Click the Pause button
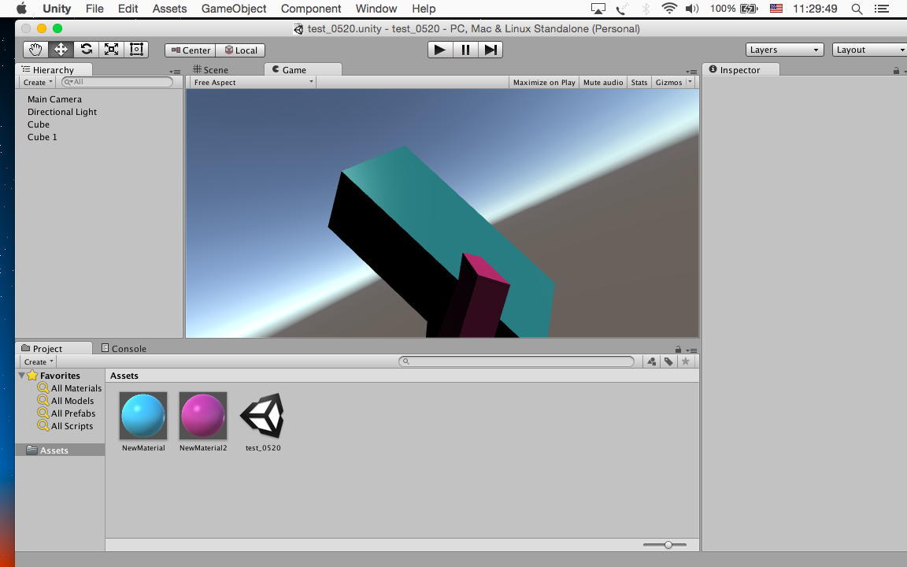The height and width of the screenshot is (567, 907). pyautogui.click(x=465, y=50)
